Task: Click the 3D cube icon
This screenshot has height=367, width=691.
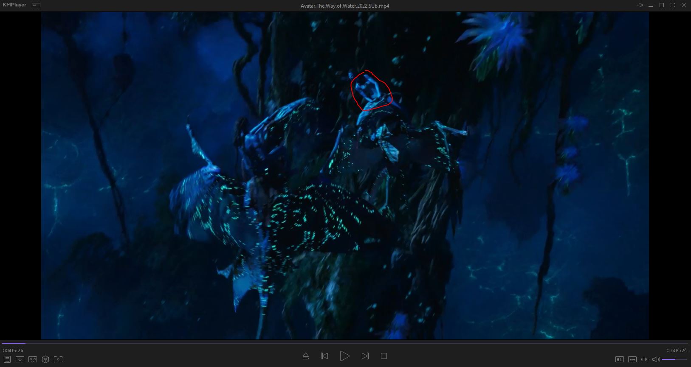Action: click(x=45, y=359)
